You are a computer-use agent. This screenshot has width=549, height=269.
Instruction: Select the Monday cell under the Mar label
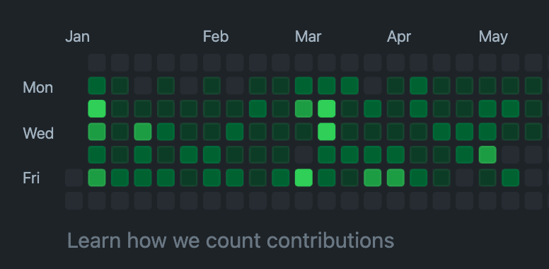tap(304, 86)
